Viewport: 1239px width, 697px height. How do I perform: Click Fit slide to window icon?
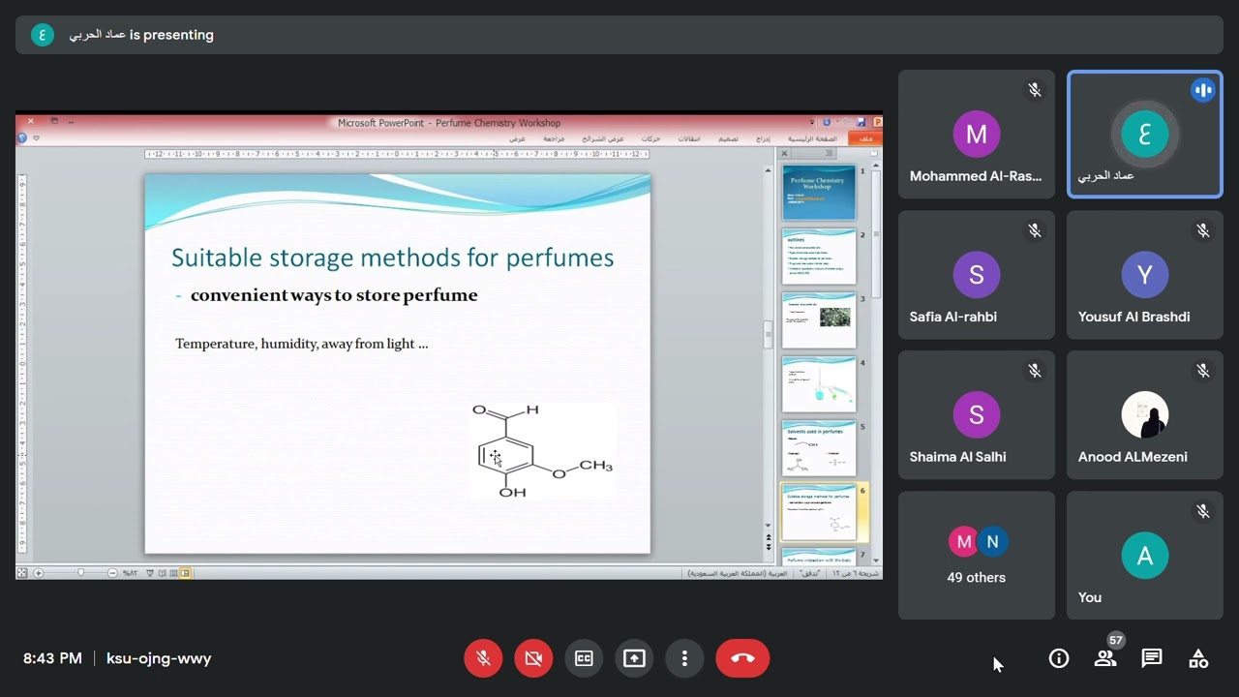click(22, 573)
